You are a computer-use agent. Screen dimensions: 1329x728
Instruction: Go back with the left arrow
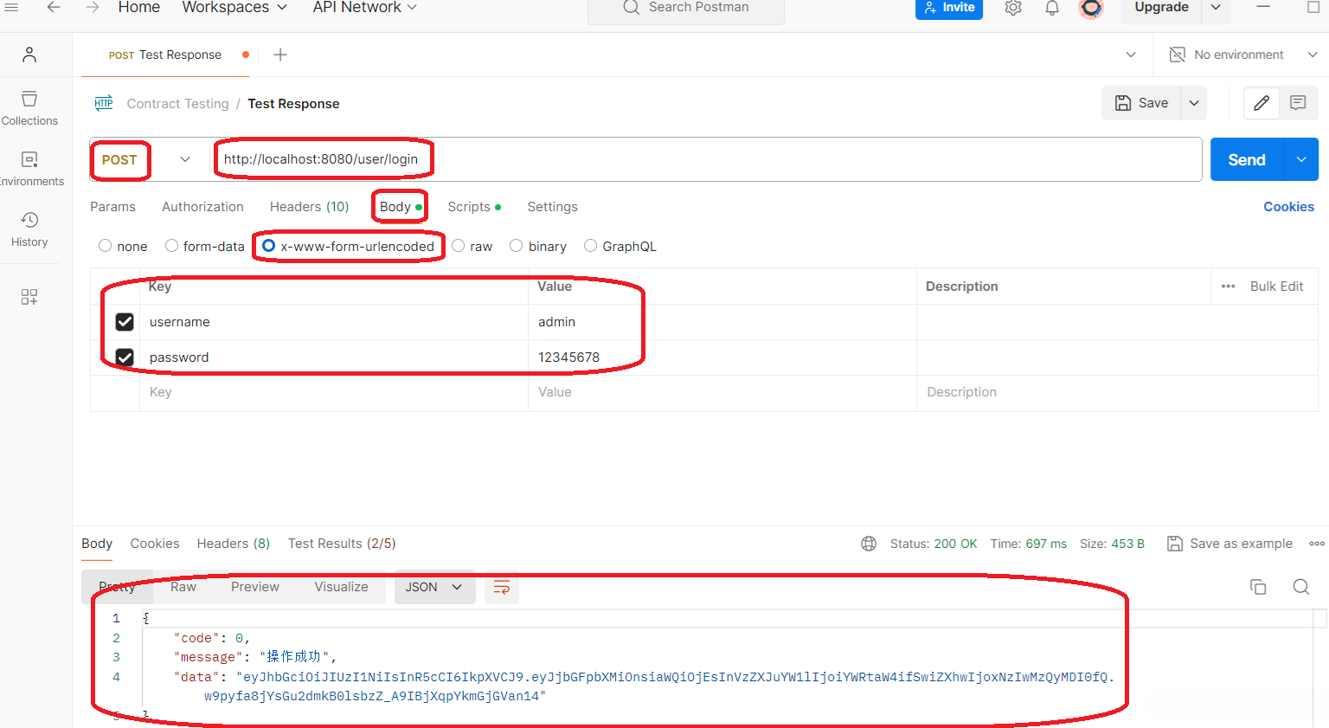pos(54,7)
